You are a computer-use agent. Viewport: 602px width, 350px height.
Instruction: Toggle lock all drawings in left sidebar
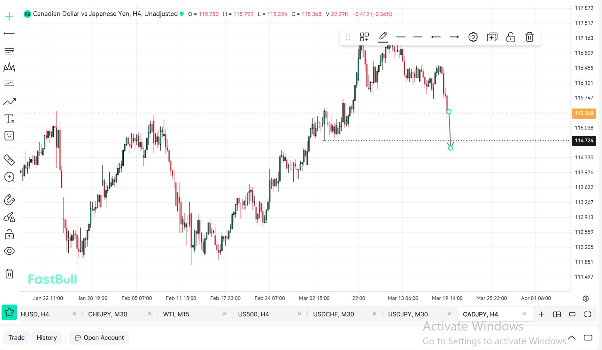point(9,235)
